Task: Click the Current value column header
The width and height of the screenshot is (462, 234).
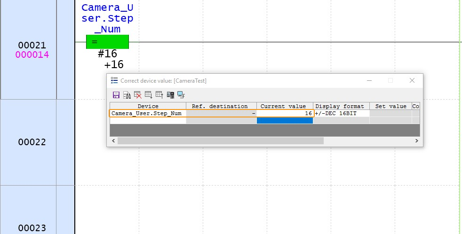Action: tap(284, 106)
